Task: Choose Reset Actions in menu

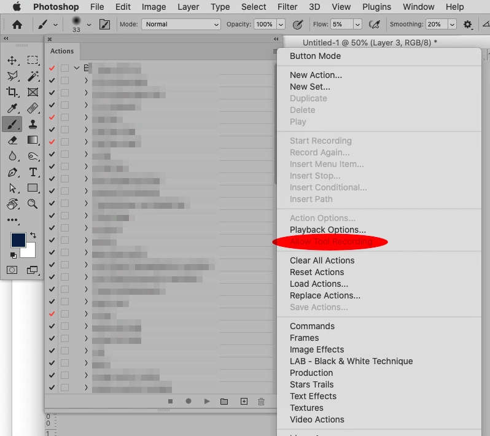Action: (317, 272)
